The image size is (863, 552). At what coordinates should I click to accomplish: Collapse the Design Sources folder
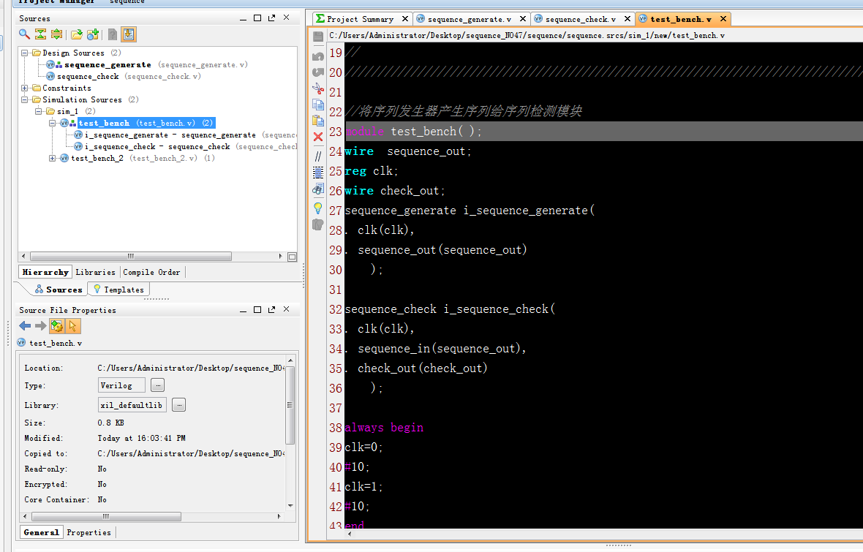pos(25,53)
